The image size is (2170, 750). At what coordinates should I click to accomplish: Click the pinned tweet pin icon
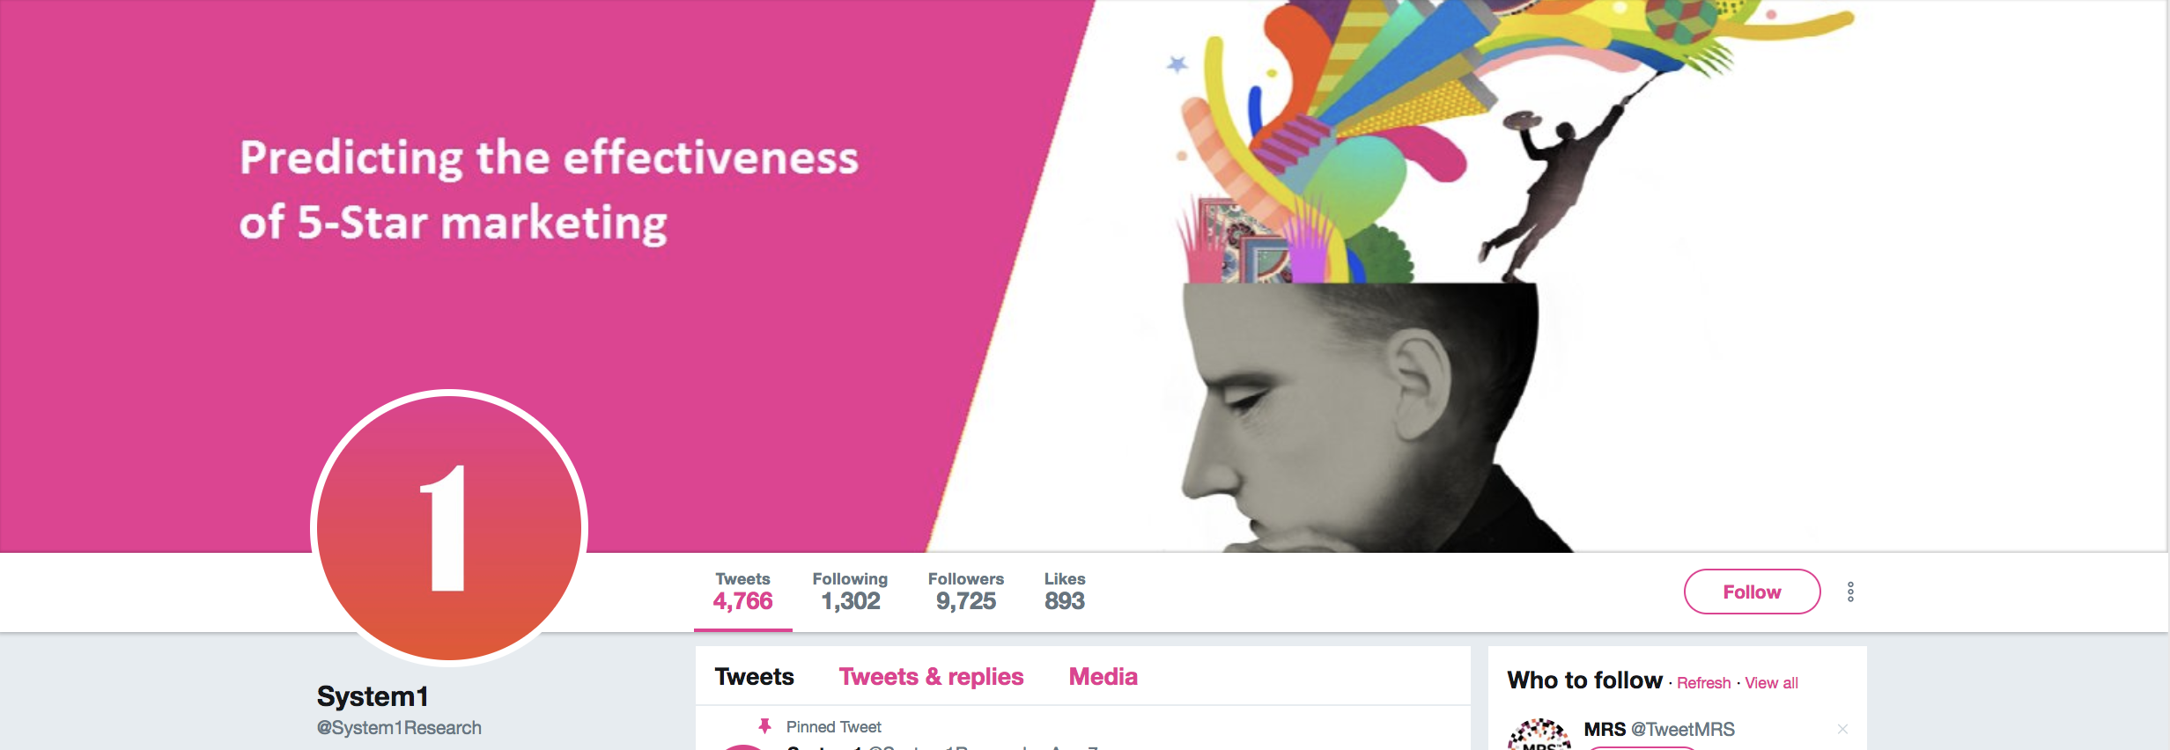[764, 726]
